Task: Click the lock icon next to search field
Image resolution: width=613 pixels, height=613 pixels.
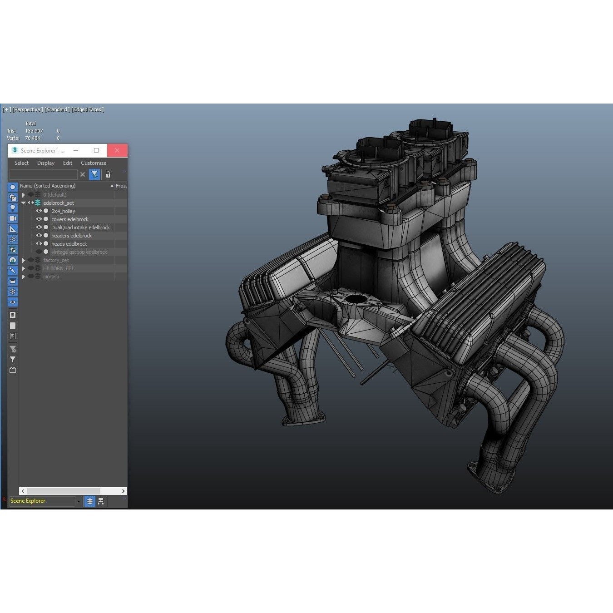Action: pos(108,174)
